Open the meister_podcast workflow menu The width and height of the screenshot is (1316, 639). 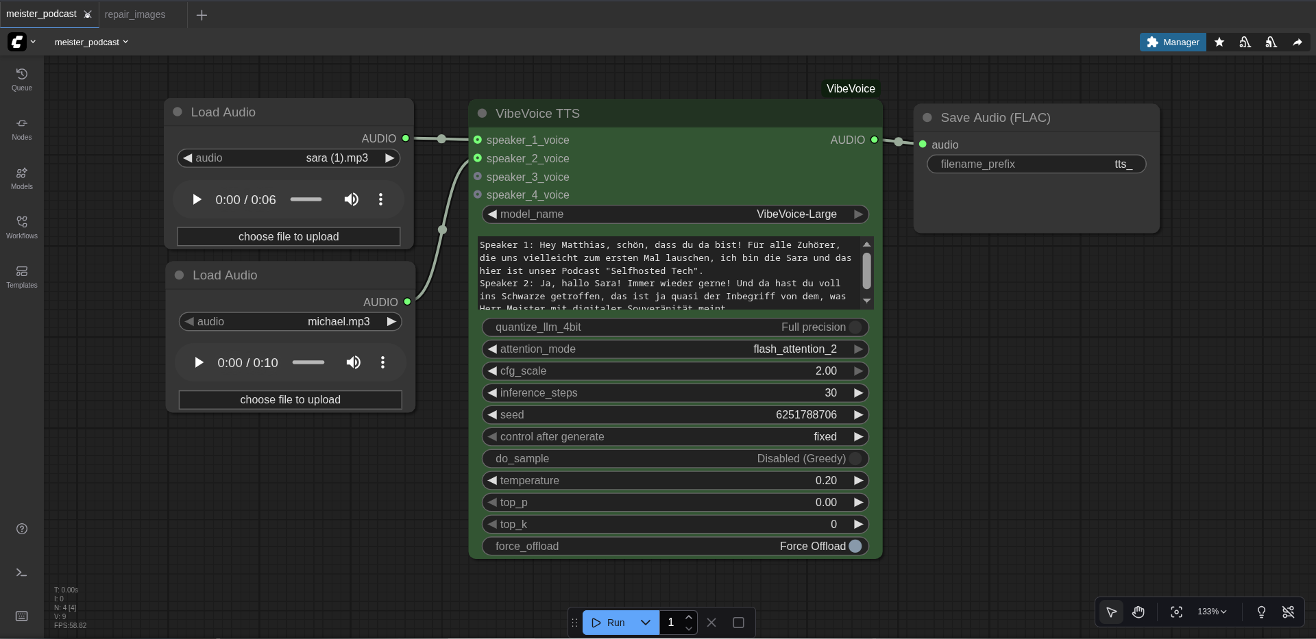click(91, 42)
